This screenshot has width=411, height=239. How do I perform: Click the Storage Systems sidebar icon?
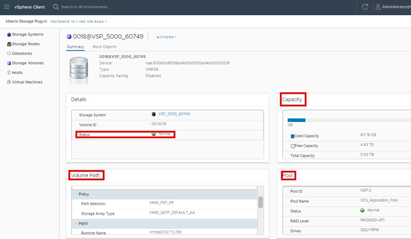pyautogui.click(x=9, y=35)
